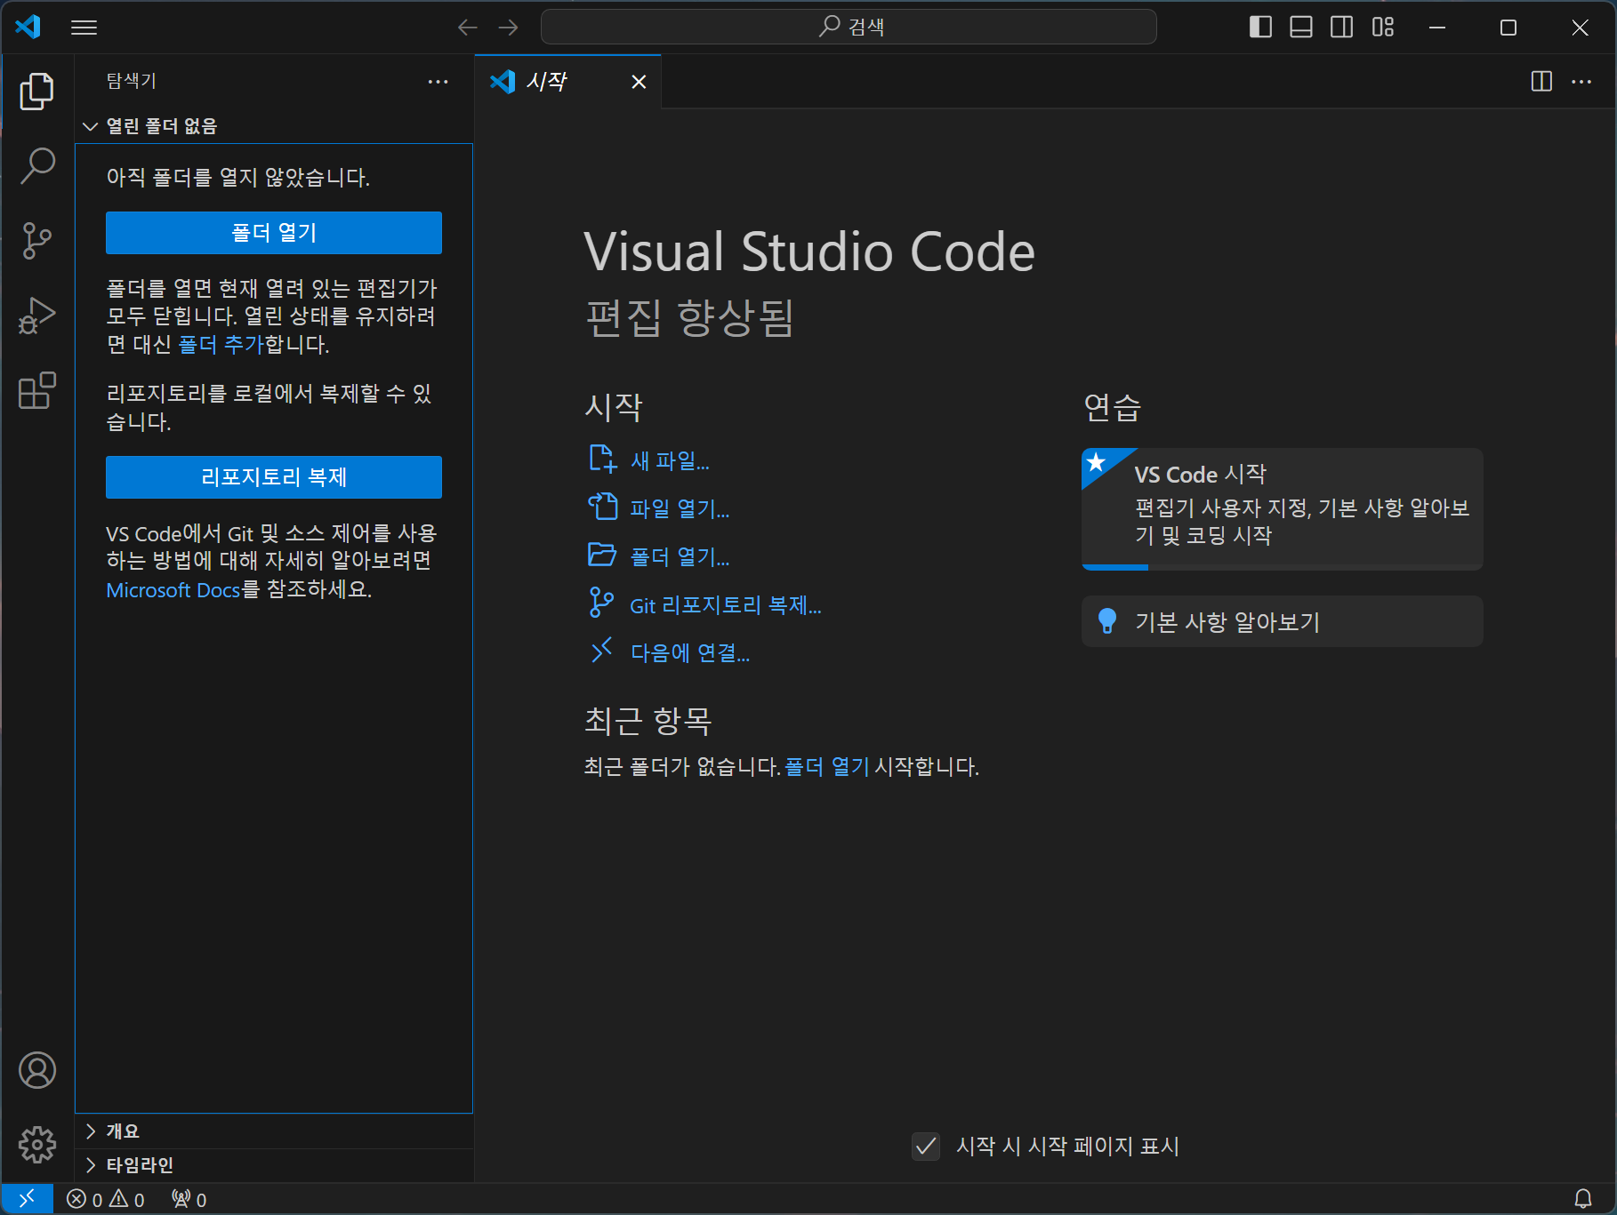This screenshot has height=1215, width=1617.
Task: Maximize the VS Code window
Action: (1508, 28)
